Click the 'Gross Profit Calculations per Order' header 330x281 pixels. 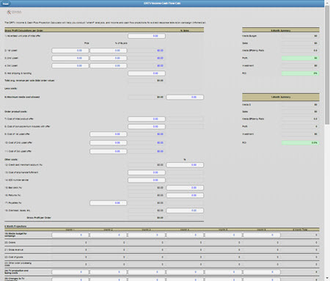[24, 31]
